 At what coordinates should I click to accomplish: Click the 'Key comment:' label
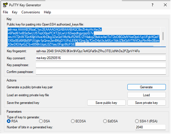tap(16, 58)
